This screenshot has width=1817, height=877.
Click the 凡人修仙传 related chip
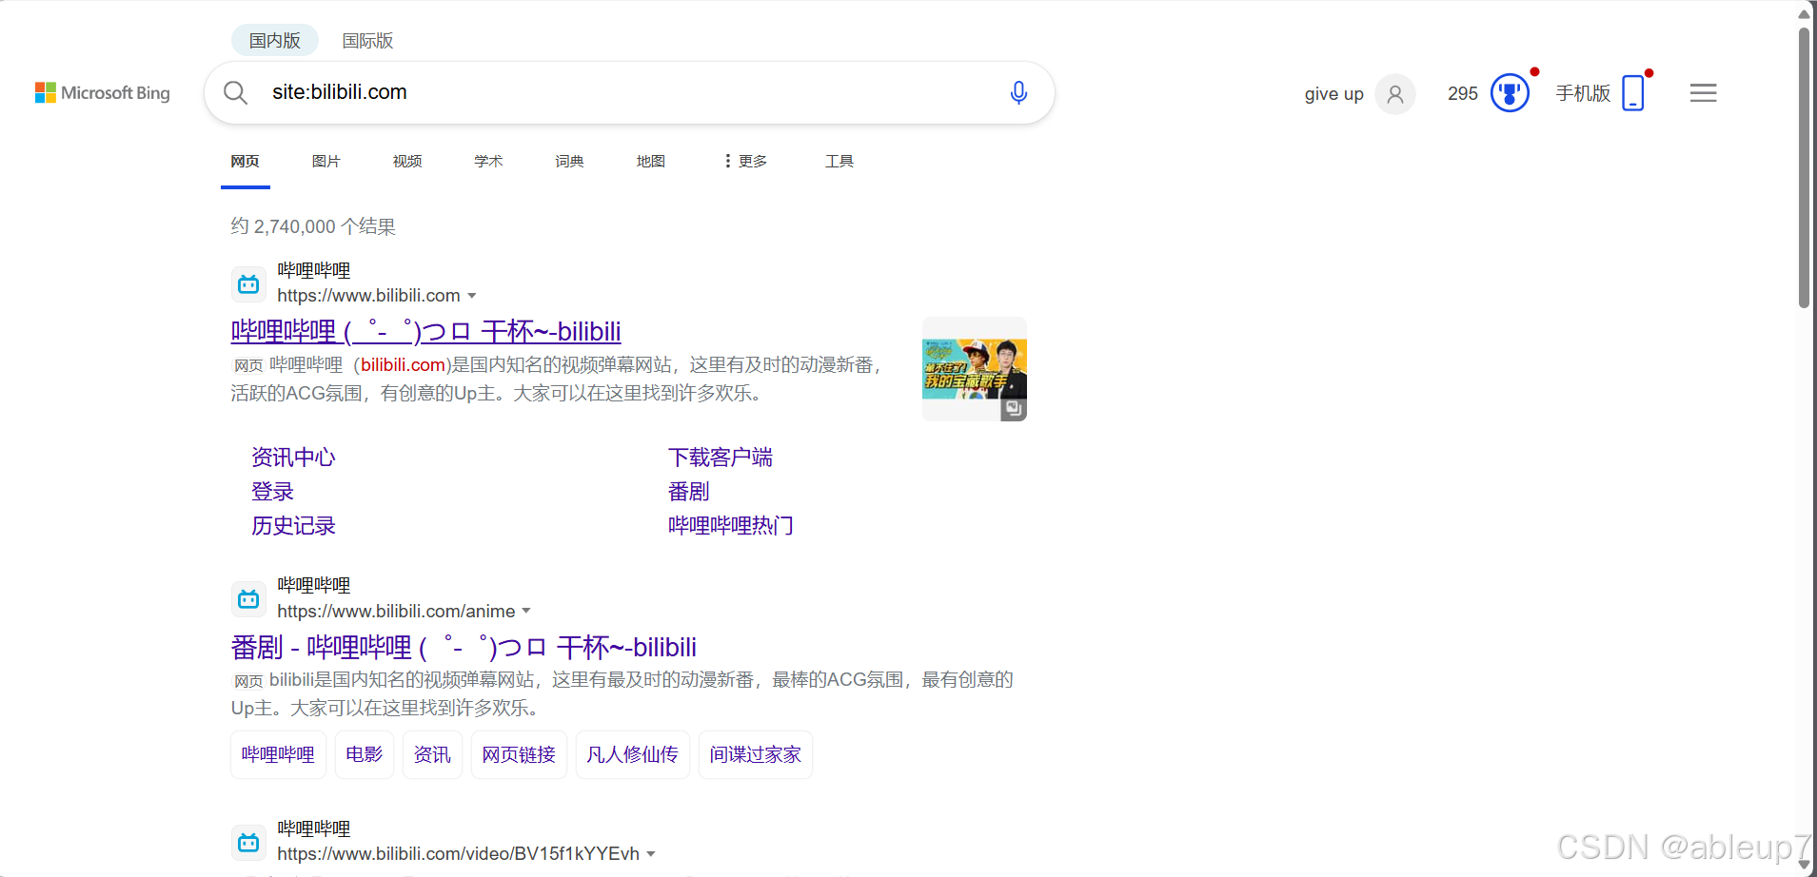click(632, 754)
